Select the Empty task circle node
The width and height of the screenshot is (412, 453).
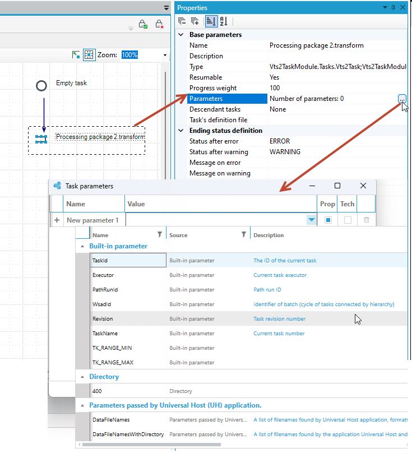pos(41,86)
